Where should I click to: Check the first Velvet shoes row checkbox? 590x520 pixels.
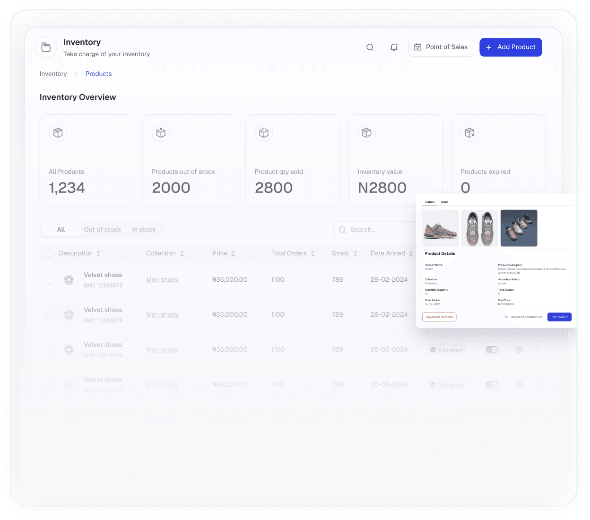(x=50, y=280)
